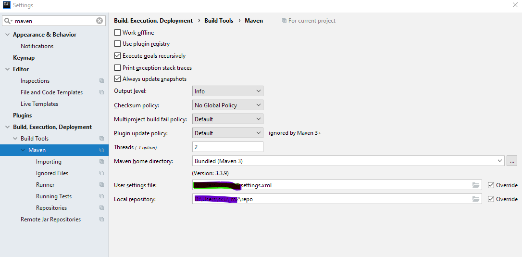Open File and Code Templates settings
Screen dimensions: 522x257
[51, 92]
